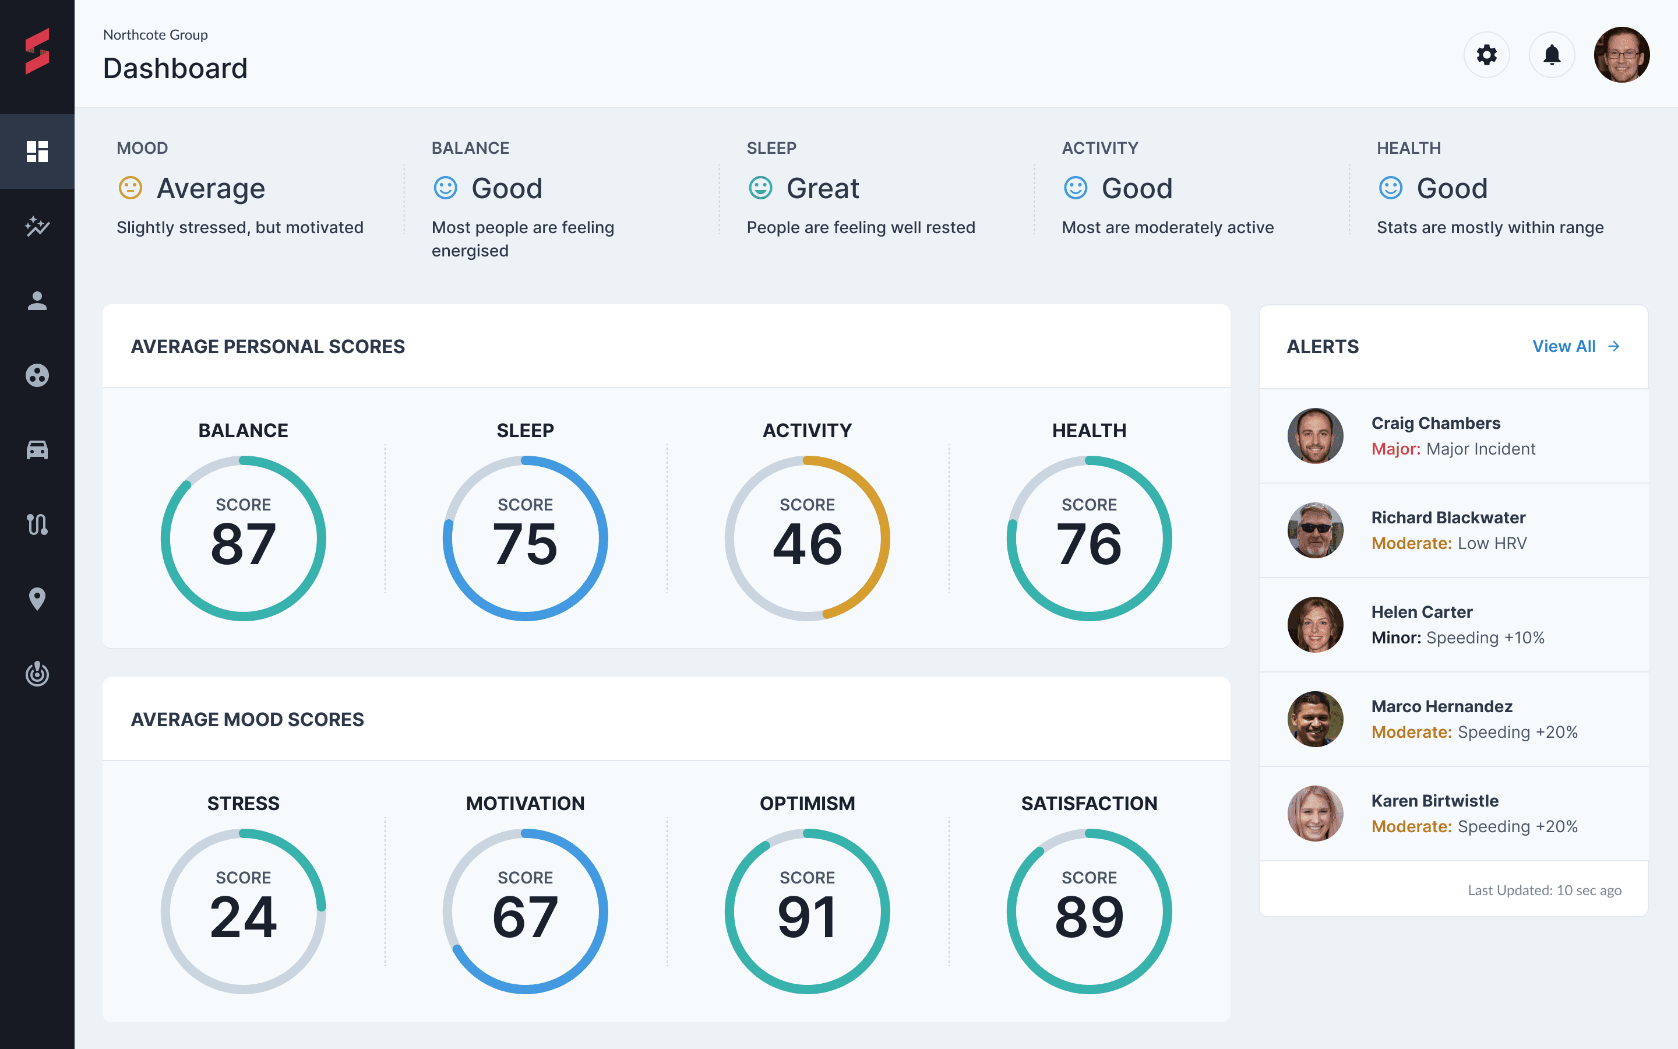Select the Karen Birtwistle alert name
The width and height of the screenshot is (1678, 1049).
[1434, 801]
